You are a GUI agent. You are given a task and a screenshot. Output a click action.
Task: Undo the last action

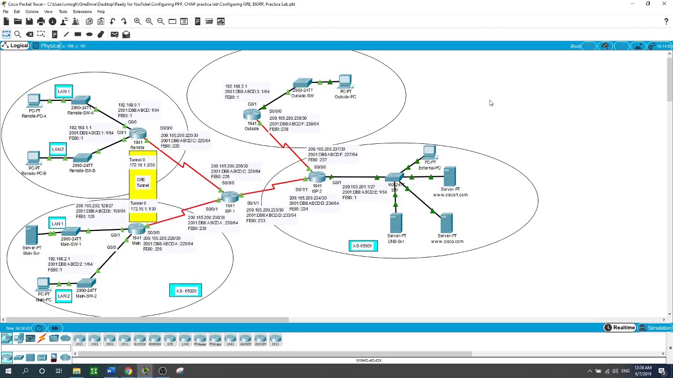112,22
